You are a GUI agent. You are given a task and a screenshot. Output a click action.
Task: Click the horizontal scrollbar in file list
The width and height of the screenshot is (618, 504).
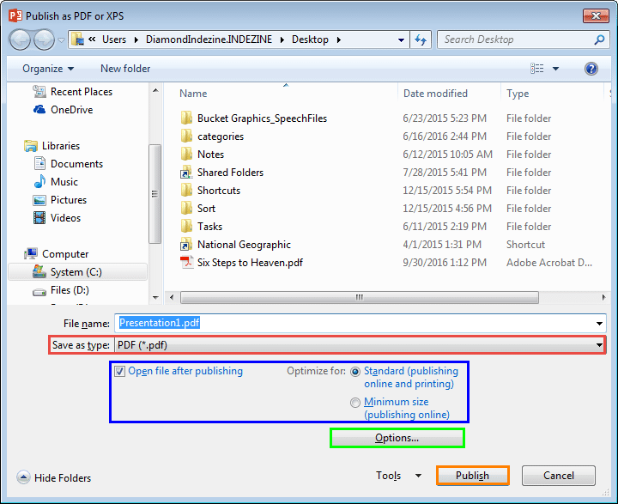[359, 297]
